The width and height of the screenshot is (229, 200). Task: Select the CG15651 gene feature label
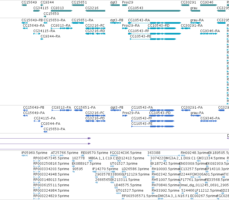[79, 2]
